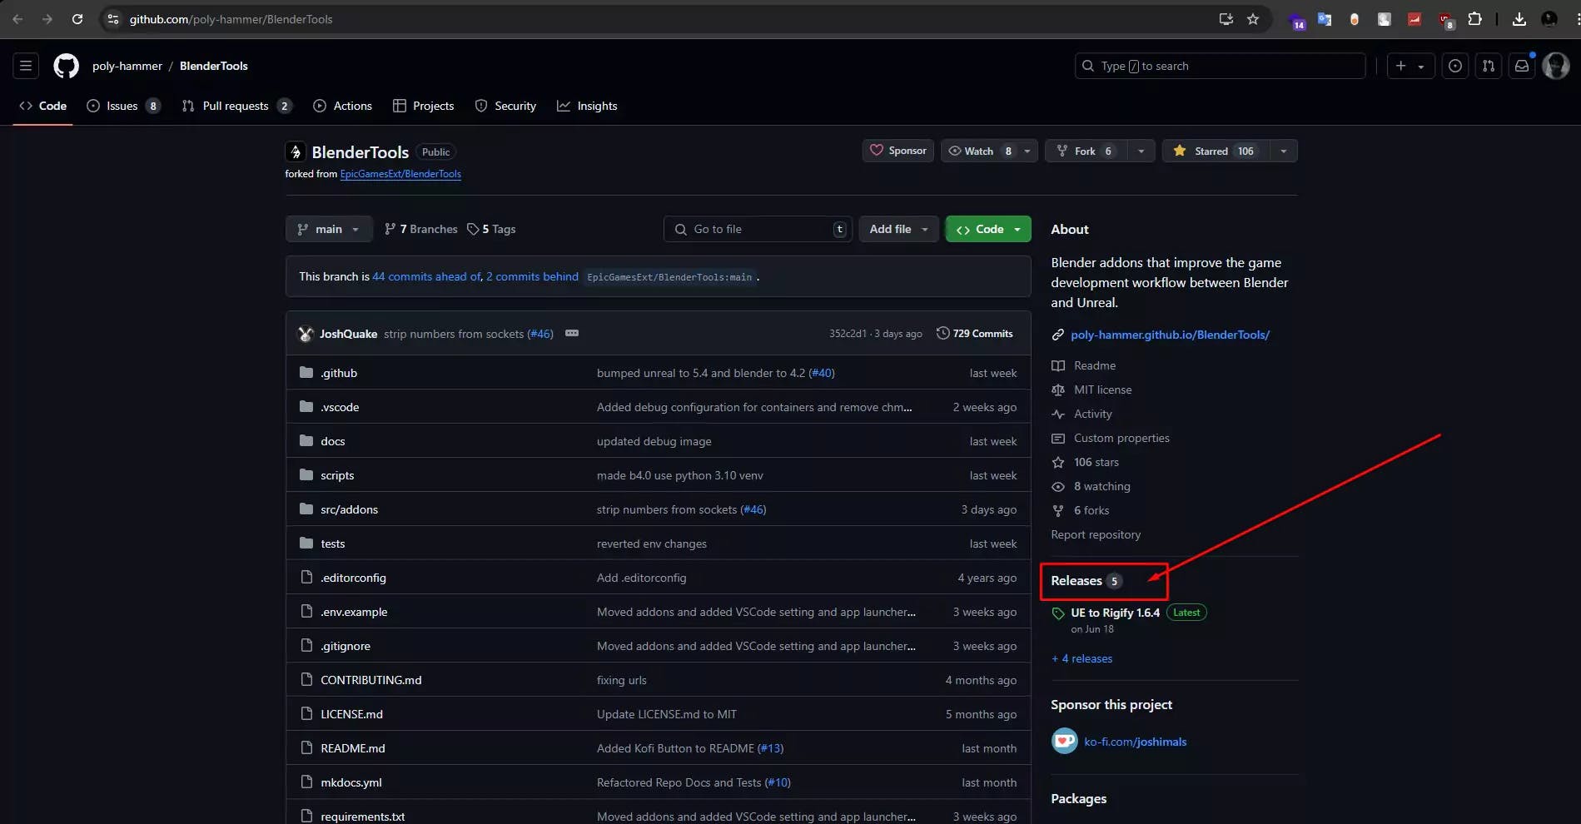Open pull request #46 in latest commit
Screen dimensions: 1581x824
[540, 334]
